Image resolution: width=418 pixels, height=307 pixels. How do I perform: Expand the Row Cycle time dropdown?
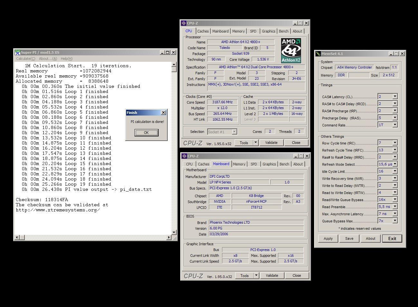(x=395, y=143)
